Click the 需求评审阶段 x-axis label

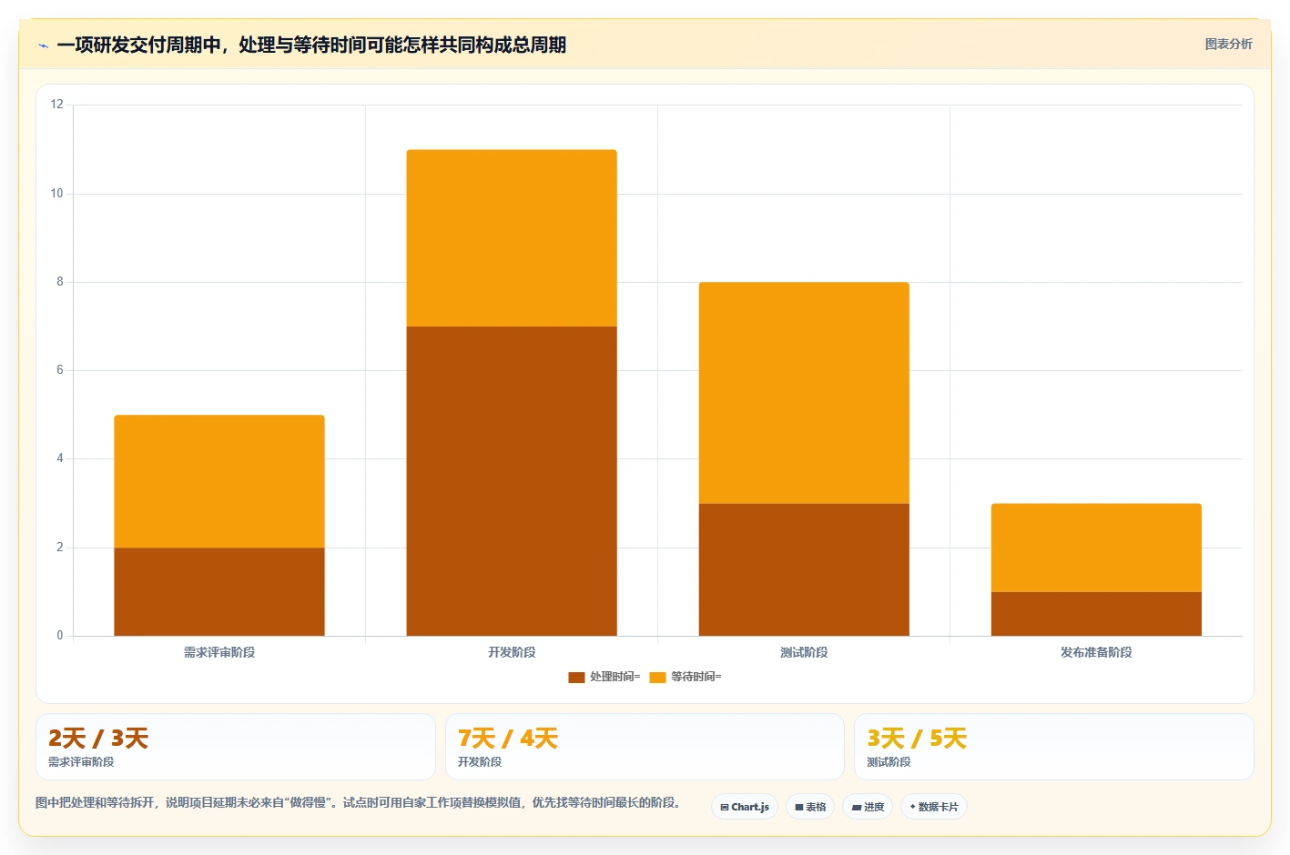[219, 652]
